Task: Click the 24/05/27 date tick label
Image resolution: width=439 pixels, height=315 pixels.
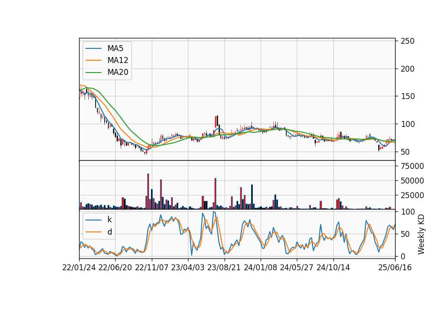Action: coord(296,268)
